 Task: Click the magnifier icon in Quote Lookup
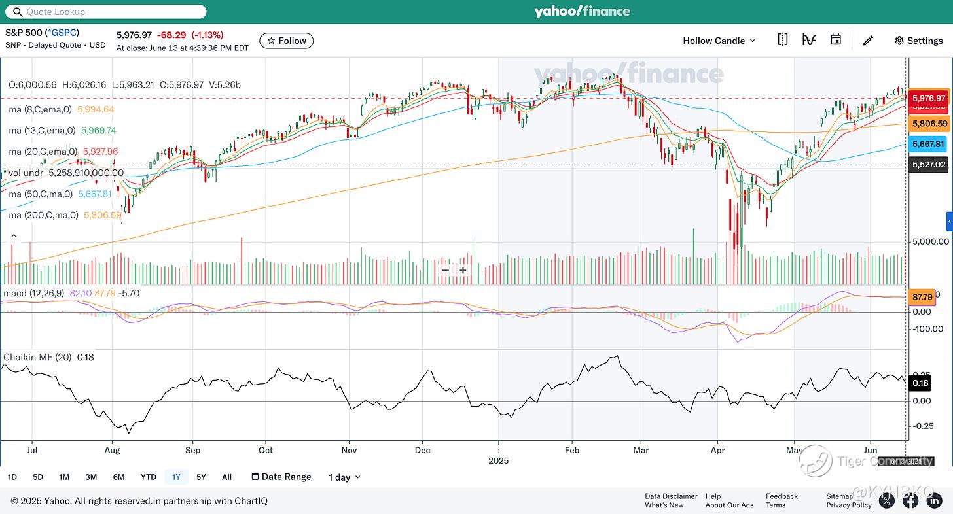[18, 12]
